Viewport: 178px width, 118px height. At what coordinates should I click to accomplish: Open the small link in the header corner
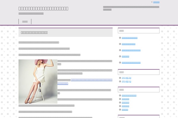point(156,2)
